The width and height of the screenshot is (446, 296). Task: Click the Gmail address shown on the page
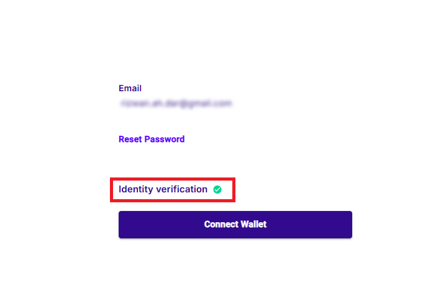(176, 103)
